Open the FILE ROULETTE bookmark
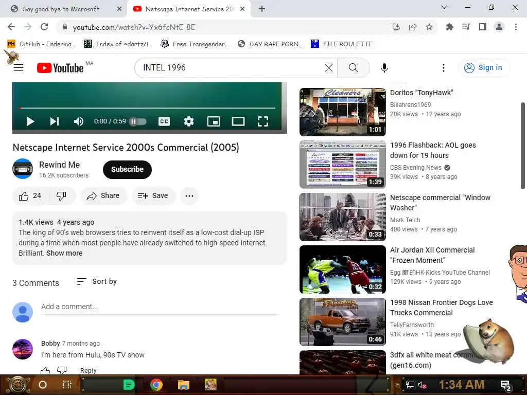The image size is (527, 395). point(342,44)
